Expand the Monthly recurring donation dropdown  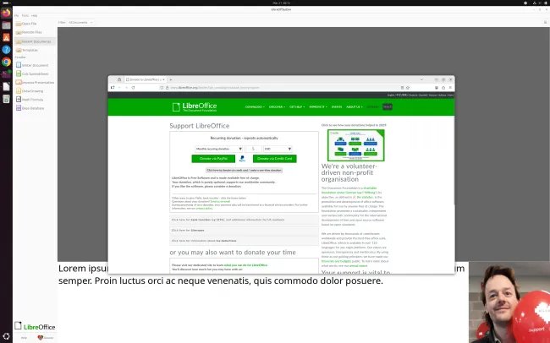click(x=219, y=149)
